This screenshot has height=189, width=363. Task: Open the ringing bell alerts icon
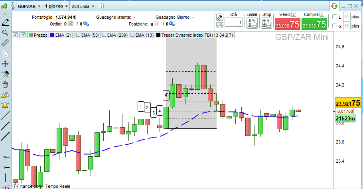tap(5, 106)
